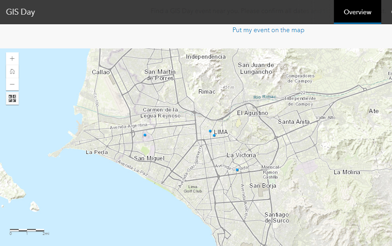Click the event marker north of San Miguel
Viewport: 392px width, 246px height.
click(x=145, y=135)
